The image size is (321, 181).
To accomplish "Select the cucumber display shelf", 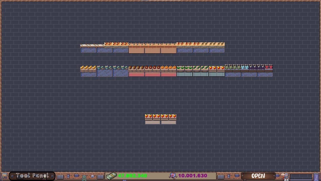I will (x=201, y=71).
